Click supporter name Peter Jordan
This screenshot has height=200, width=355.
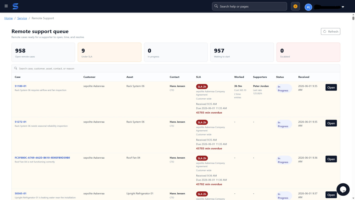point(261,86)
